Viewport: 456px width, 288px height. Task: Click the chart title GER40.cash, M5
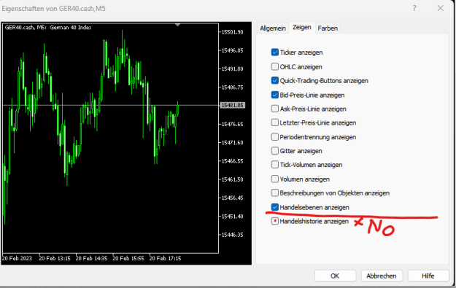coord(48,27)
